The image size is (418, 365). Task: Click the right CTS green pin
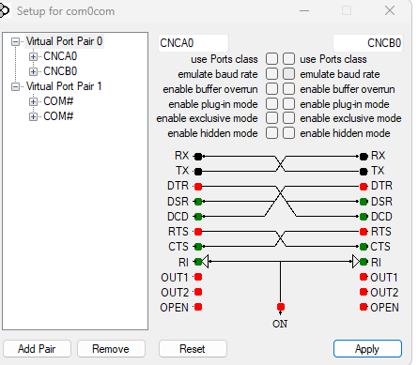tap(364, 247)
